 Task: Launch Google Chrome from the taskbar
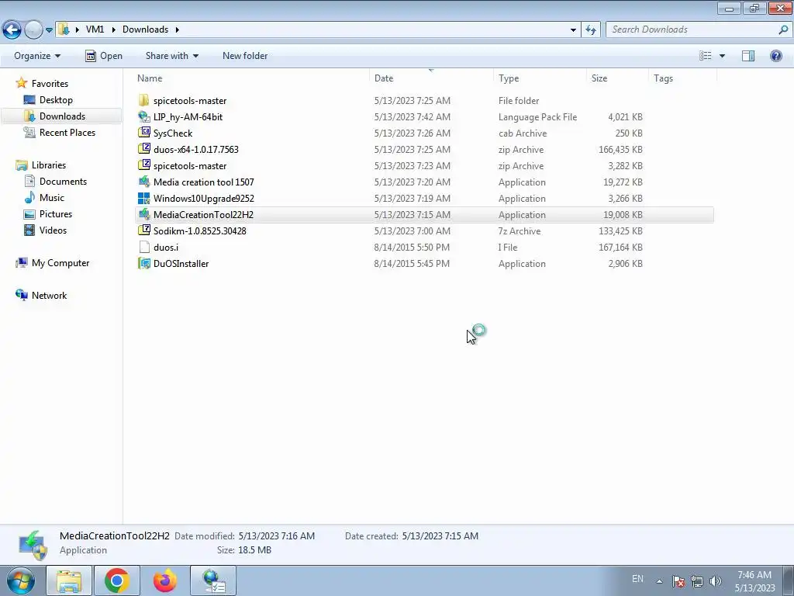116,580
